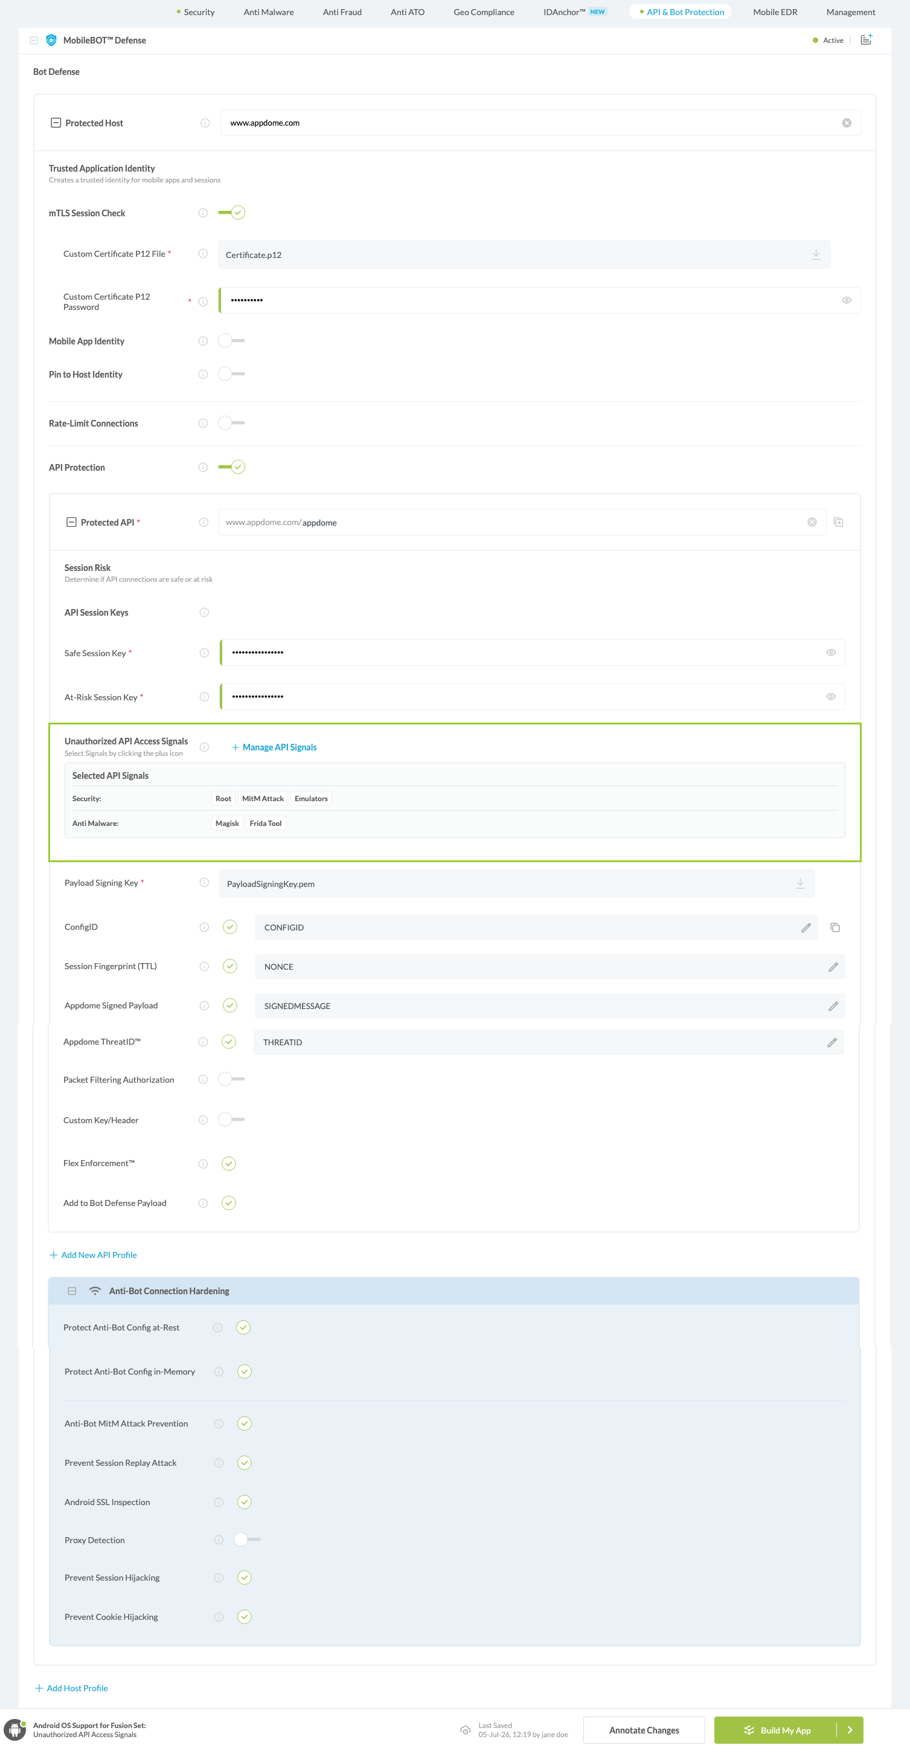The width and height of the screenshot is (910, 1751).
Task: Toggle mTLS Session Check off
Action: coord(231,213)
